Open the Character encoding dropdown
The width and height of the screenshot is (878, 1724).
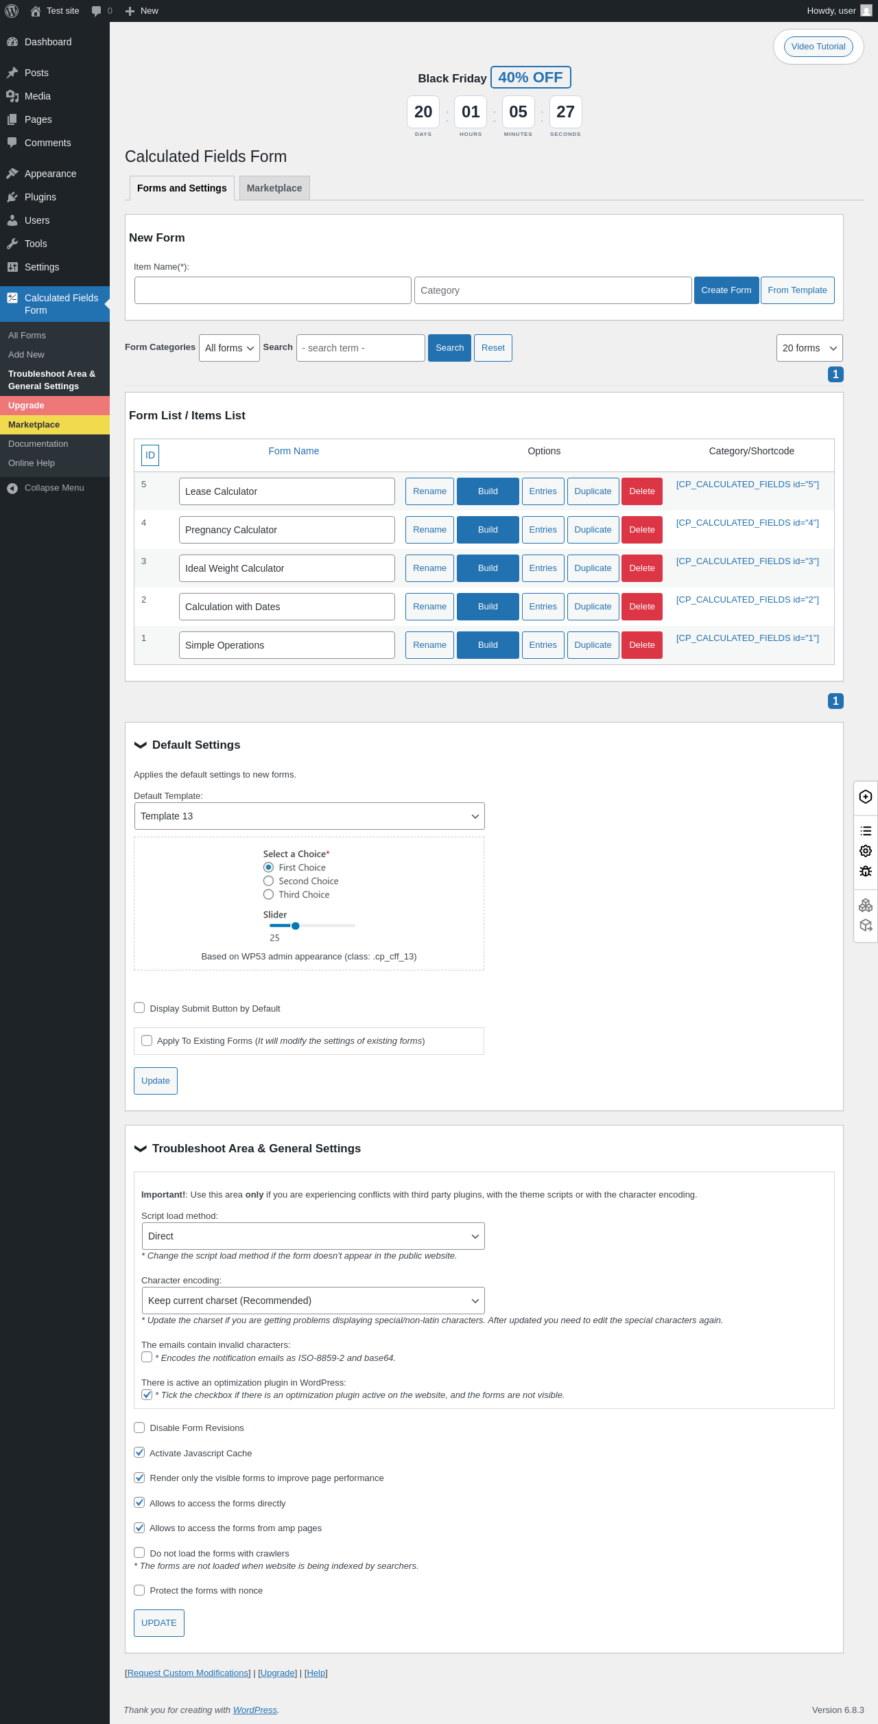(313, 1301)
